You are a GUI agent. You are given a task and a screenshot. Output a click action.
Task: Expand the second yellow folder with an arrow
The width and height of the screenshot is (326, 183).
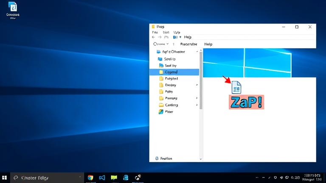[x=197, y=98]
